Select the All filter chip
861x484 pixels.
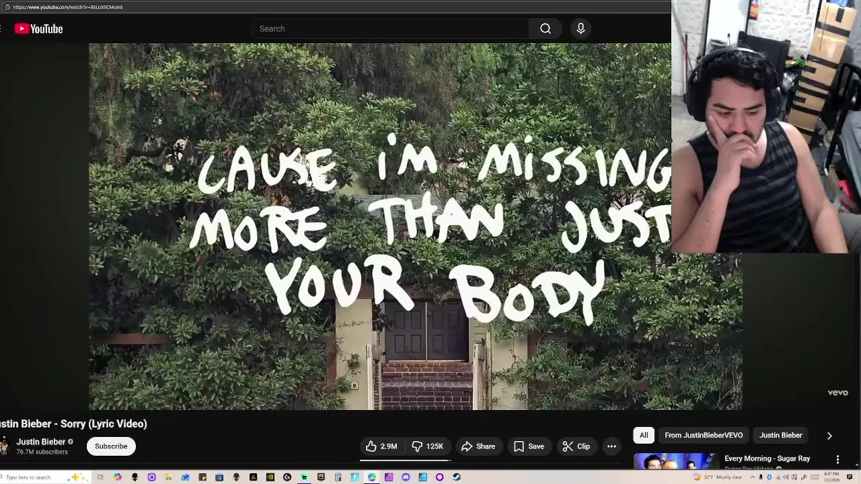point(644,435)
